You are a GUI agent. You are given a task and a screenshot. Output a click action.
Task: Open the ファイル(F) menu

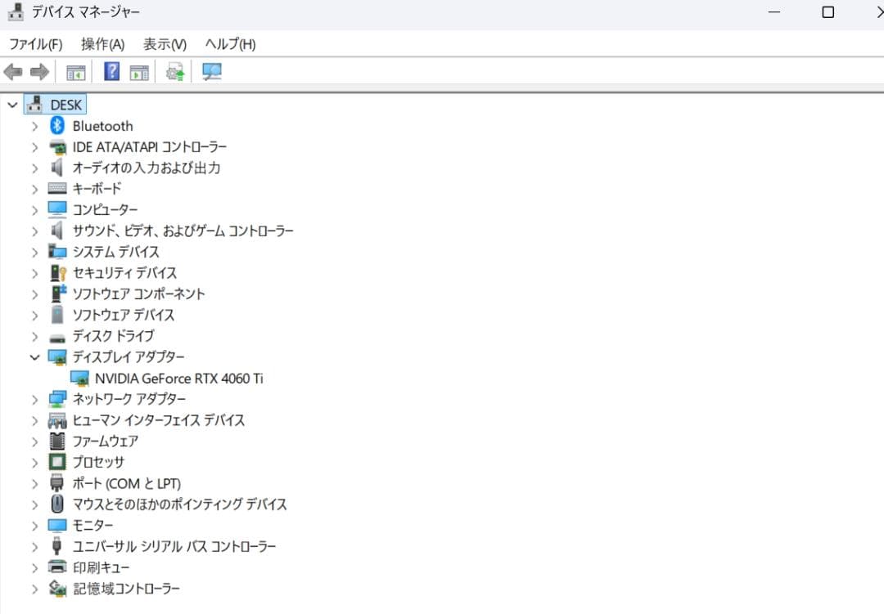point(35,44)
